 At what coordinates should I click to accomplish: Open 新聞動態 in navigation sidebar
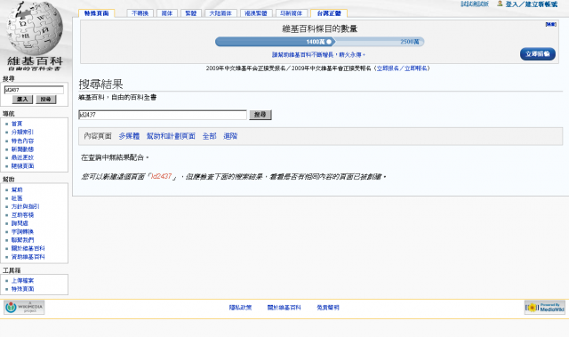pos(22,149)
